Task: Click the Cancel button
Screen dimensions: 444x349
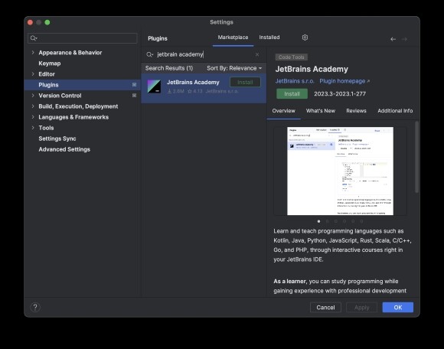Action: point(325,308)
